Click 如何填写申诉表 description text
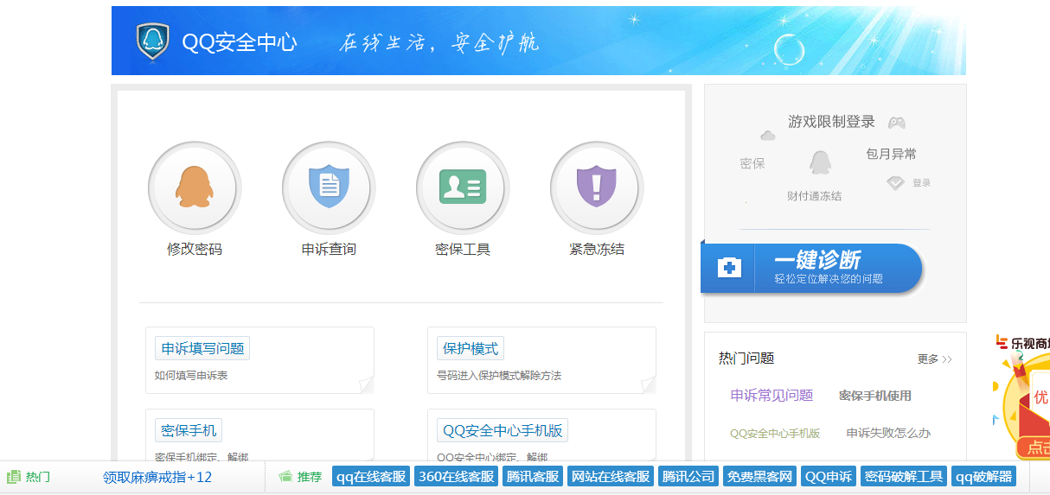1050x495 pixels. (x=191, y=376)
